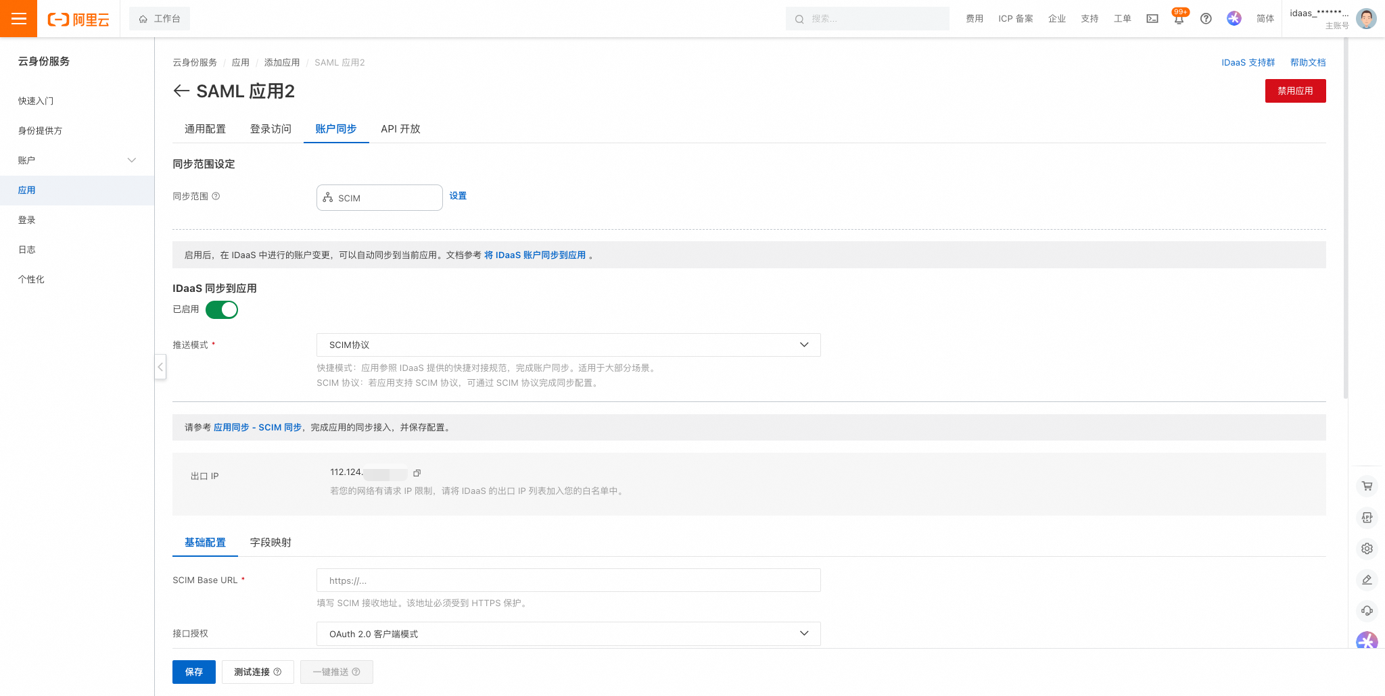Go back using the arrow beside SAML 应用2
The width and height of the screenshot is (1385, 696).
click(x=181, y=91)
